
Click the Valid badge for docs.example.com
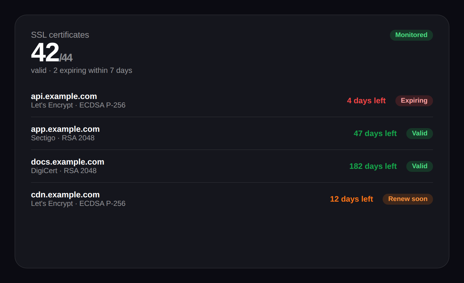[x=419, y=166]
